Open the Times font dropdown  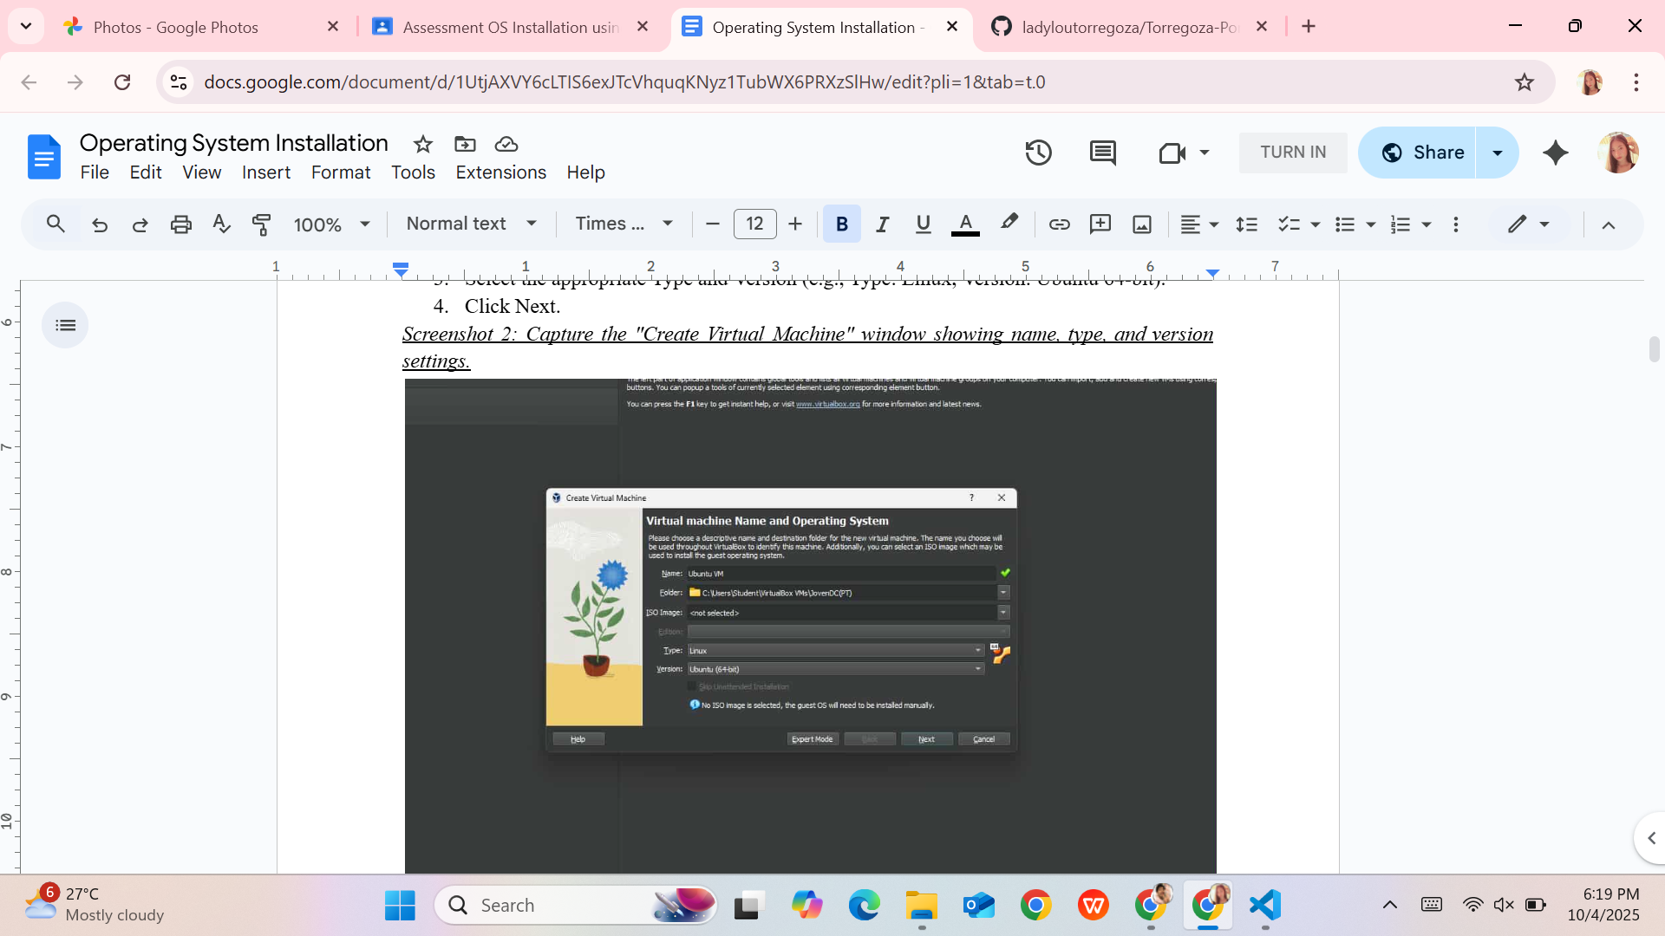coord(624,224)
